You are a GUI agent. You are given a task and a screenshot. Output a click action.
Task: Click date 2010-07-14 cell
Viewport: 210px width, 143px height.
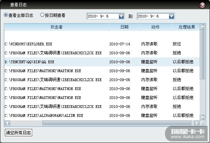pos(120,44)
